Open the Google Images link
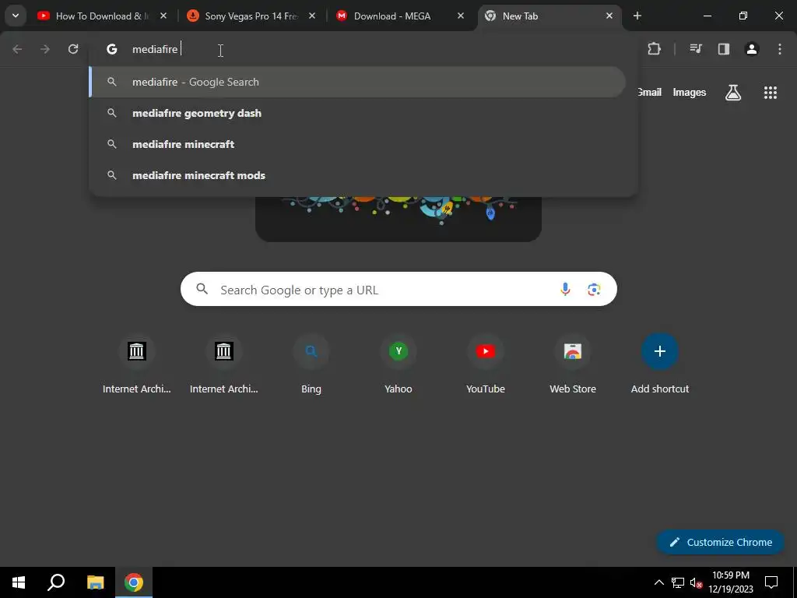The width and height of the screenshot is (797, 598). 690,92
